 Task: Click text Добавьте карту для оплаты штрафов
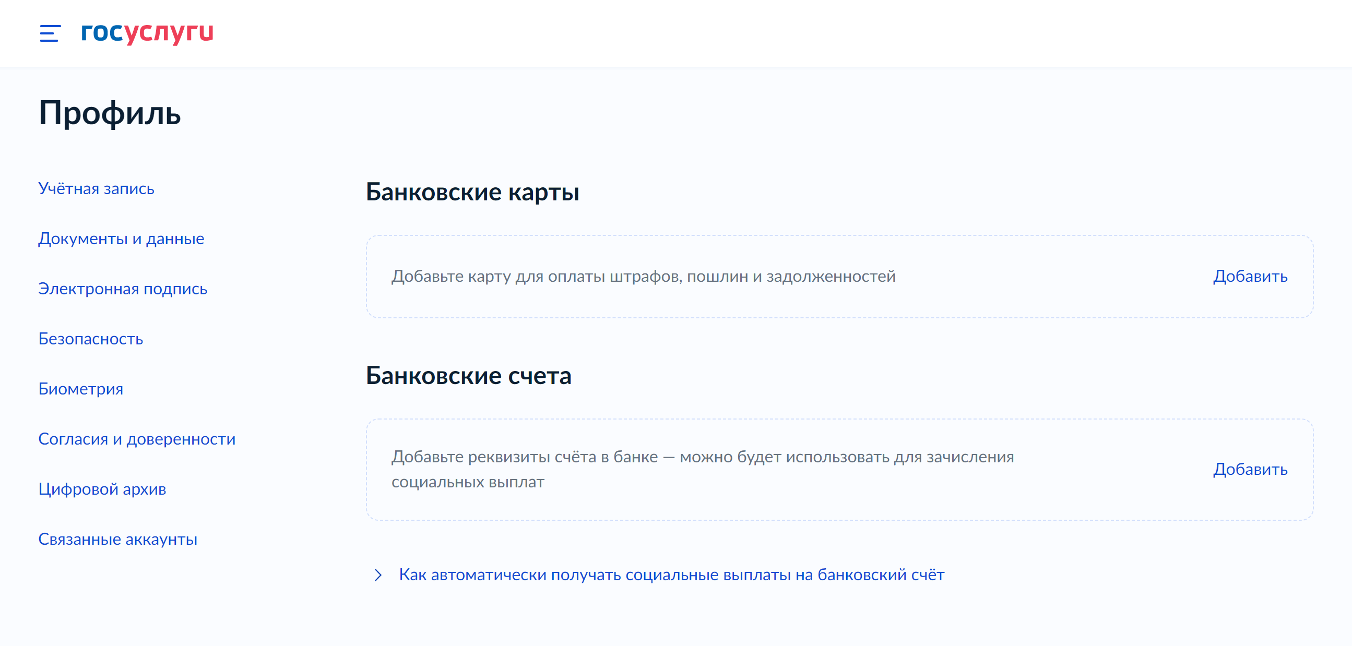point(644,276)
